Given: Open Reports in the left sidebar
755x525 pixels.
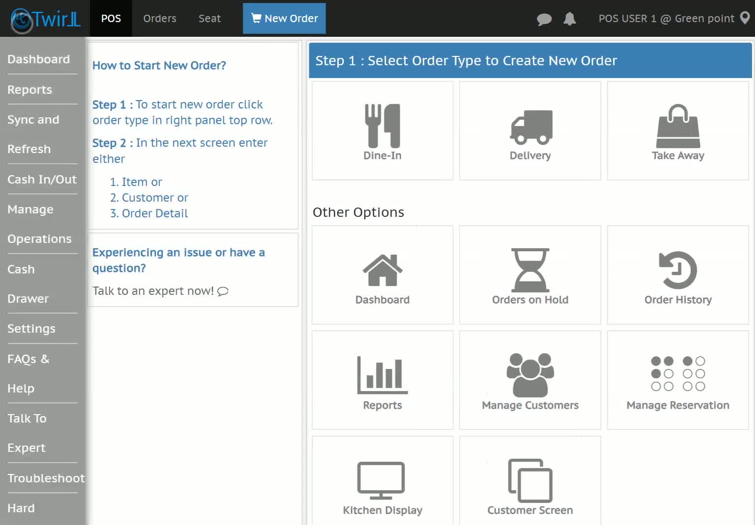Looking at the screenshot, I should 30,90.
